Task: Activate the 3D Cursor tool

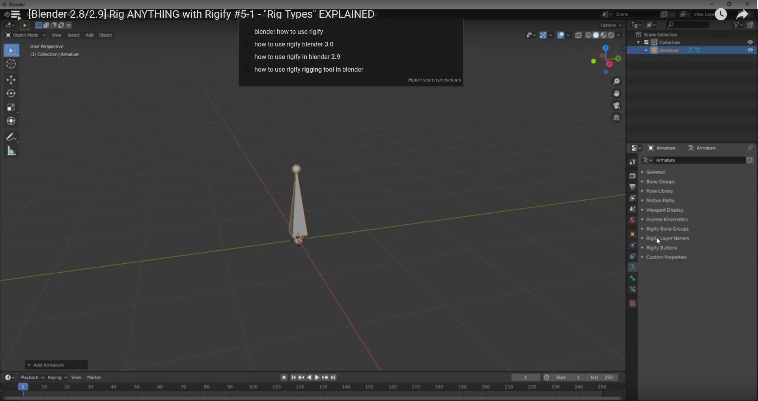Action: coord(11,64)
